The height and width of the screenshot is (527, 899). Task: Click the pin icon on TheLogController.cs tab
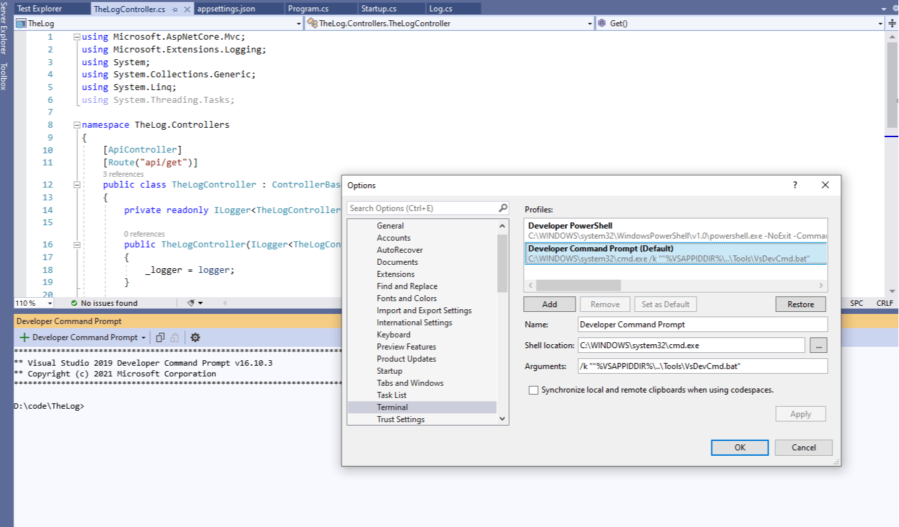tap(175, 9)
